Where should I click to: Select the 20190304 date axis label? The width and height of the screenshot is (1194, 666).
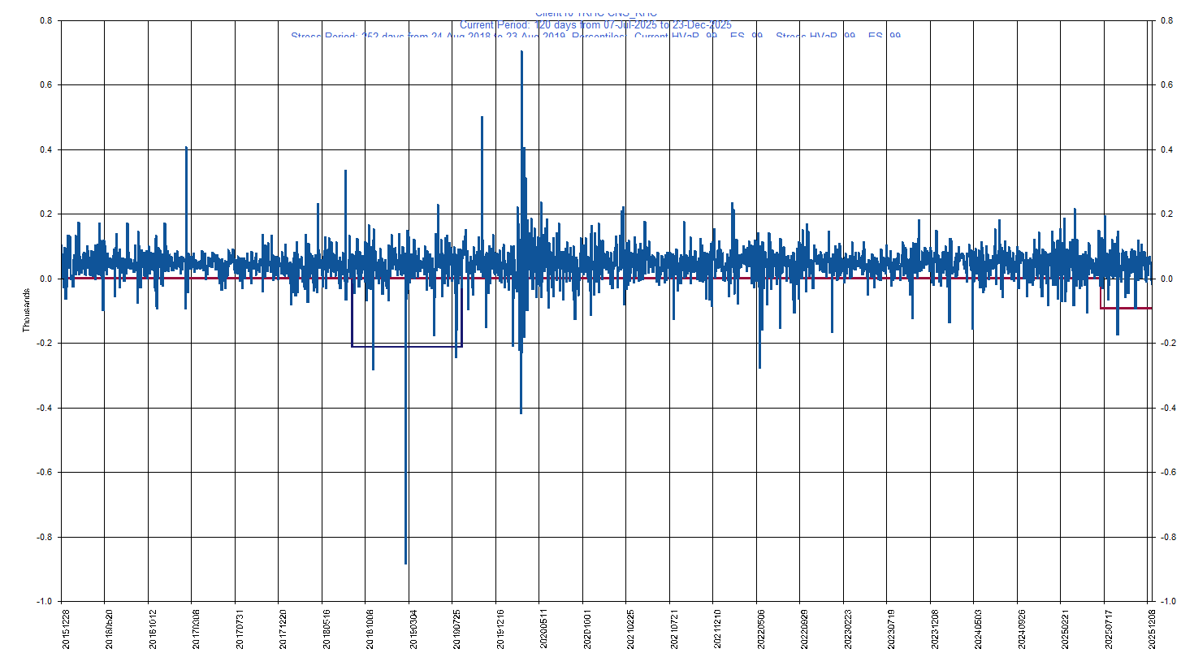(413, 631)
